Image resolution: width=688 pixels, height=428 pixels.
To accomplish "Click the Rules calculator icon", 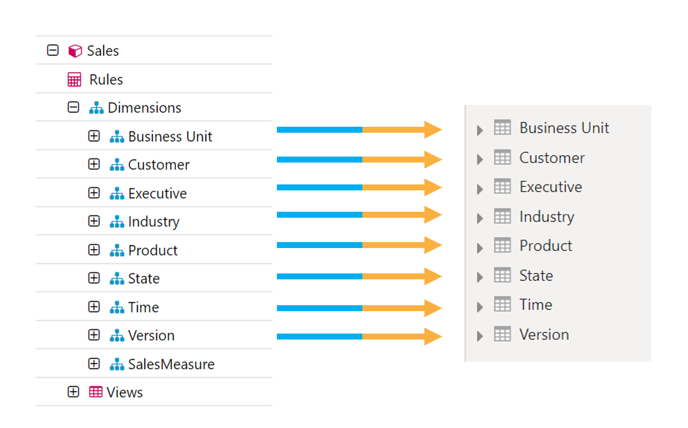I will pos(74,80).
